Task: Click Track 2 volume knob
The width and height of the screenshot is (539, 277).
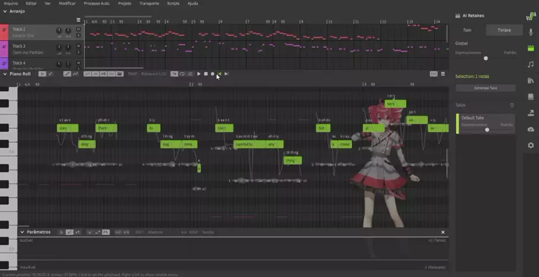Action: pos(59,31)
